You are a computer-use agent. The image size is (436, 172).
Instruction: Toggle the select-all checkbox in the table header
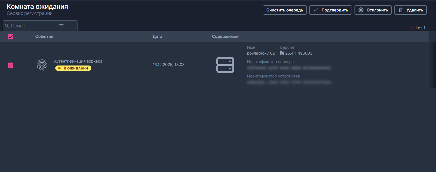coord(11,37)
